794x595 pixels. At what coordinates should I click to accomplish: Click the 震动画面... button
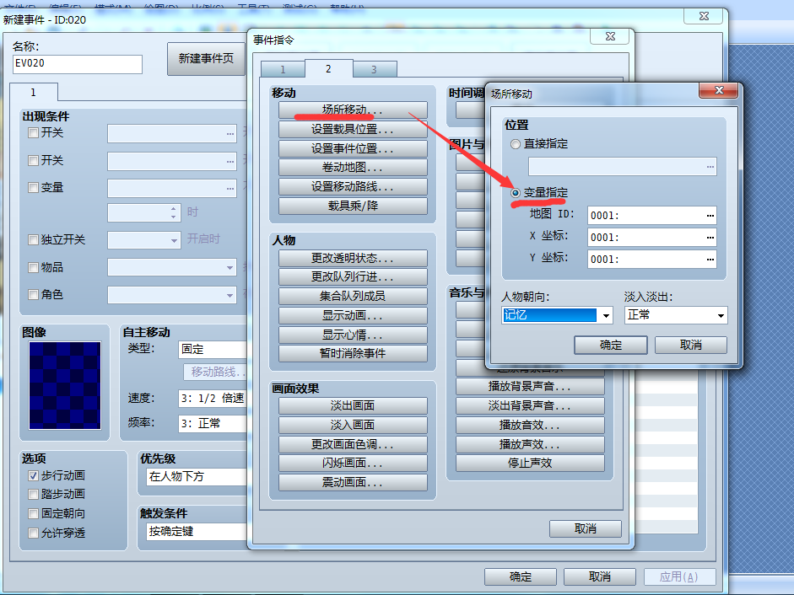pos(353,482)
